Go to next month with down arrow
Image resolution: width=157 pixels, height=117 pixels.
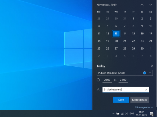coord(151,5)
